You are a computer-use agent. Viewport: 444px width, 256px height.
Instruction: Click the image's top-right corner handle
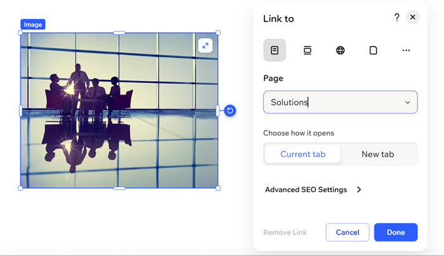coord(218,33)
